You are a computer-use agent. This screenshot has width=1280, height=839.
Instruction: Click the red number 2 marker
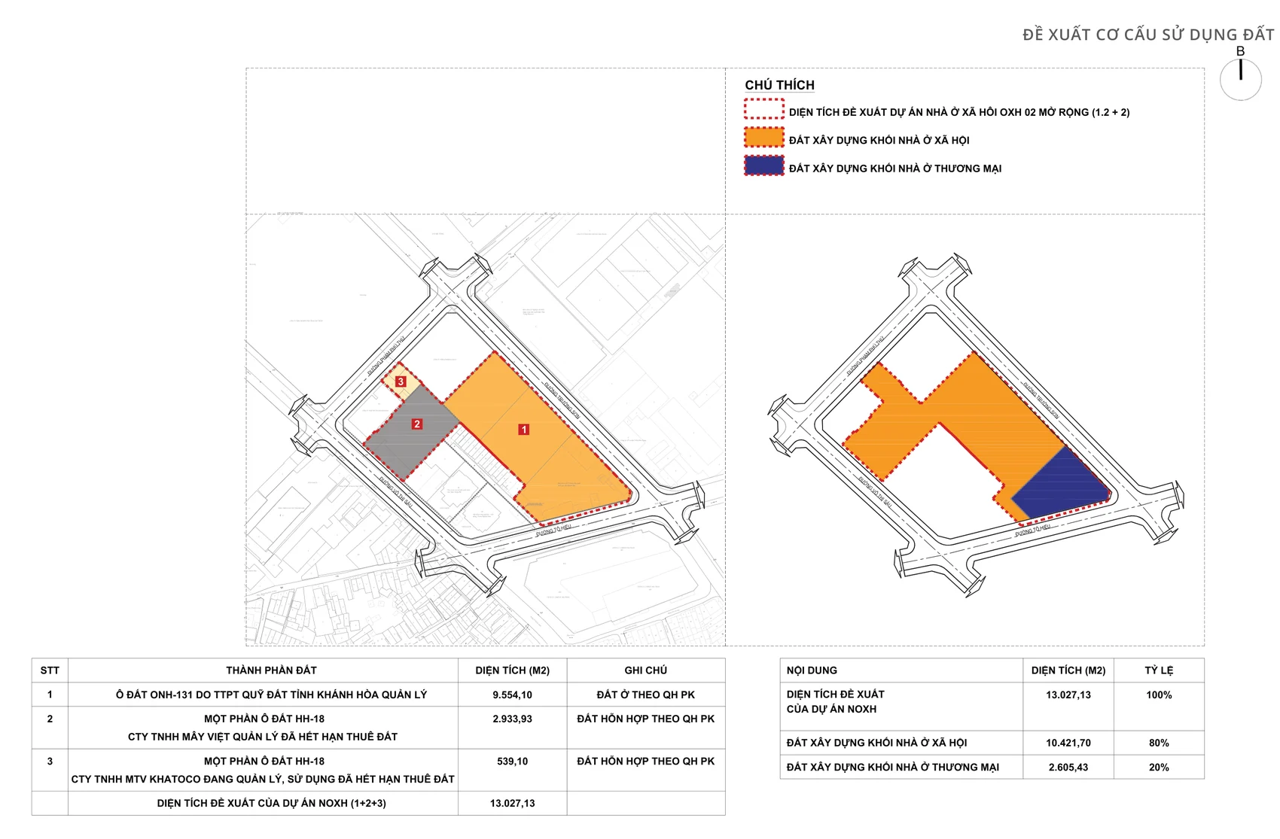click(417, 424)
